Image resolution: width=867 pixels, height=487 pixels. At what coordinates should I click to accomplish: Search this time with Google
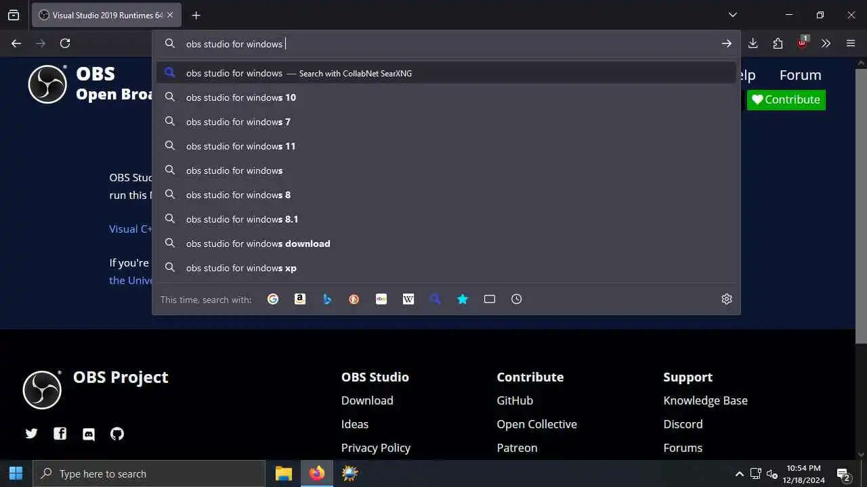click(x=273, y=299)
